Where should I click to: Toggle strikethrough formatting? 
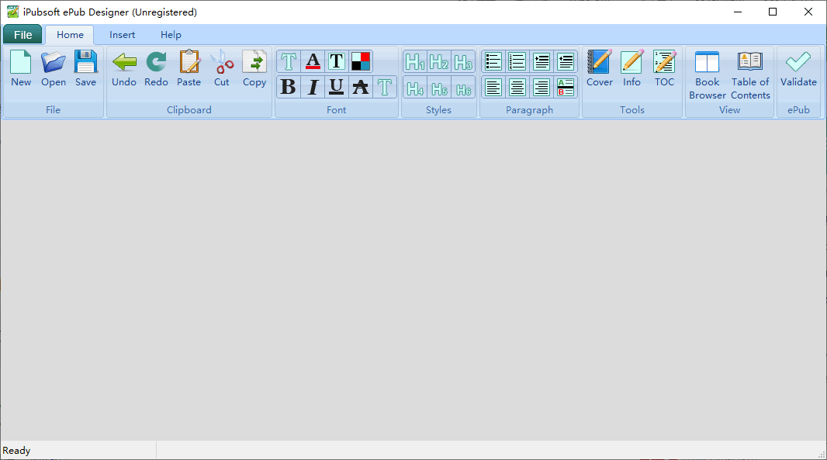pyautogui.click(x=361, y=87)
